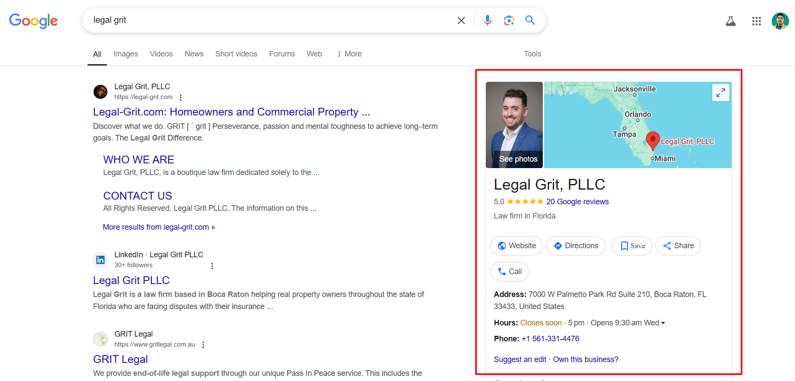Share the business listing
The height and width of the screenshot is (381, 795).
(678, 246)
